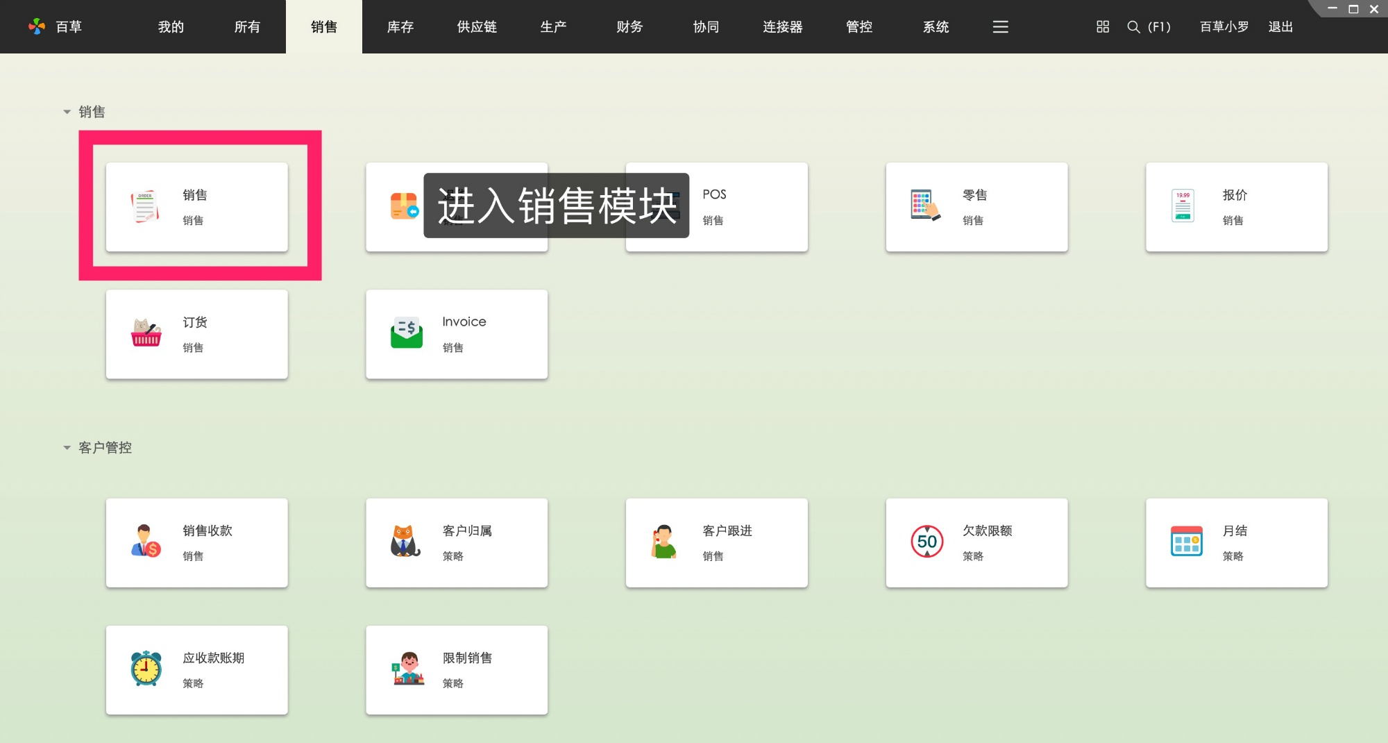
Task: Click the user name 百草小罗
Action: pyautogui.click(x=1222, y=26)
